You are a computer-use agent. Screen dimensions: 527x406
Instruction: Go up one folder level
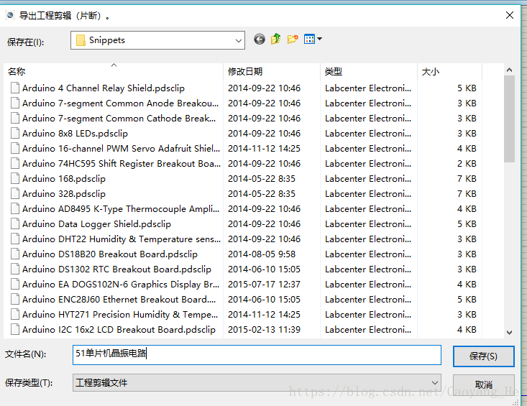[275, 39]
